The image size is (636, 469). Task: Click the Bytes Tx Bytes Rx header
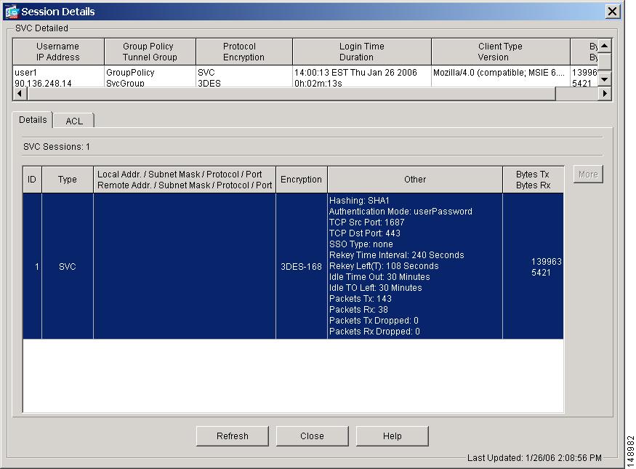click(x=533, y=180)
